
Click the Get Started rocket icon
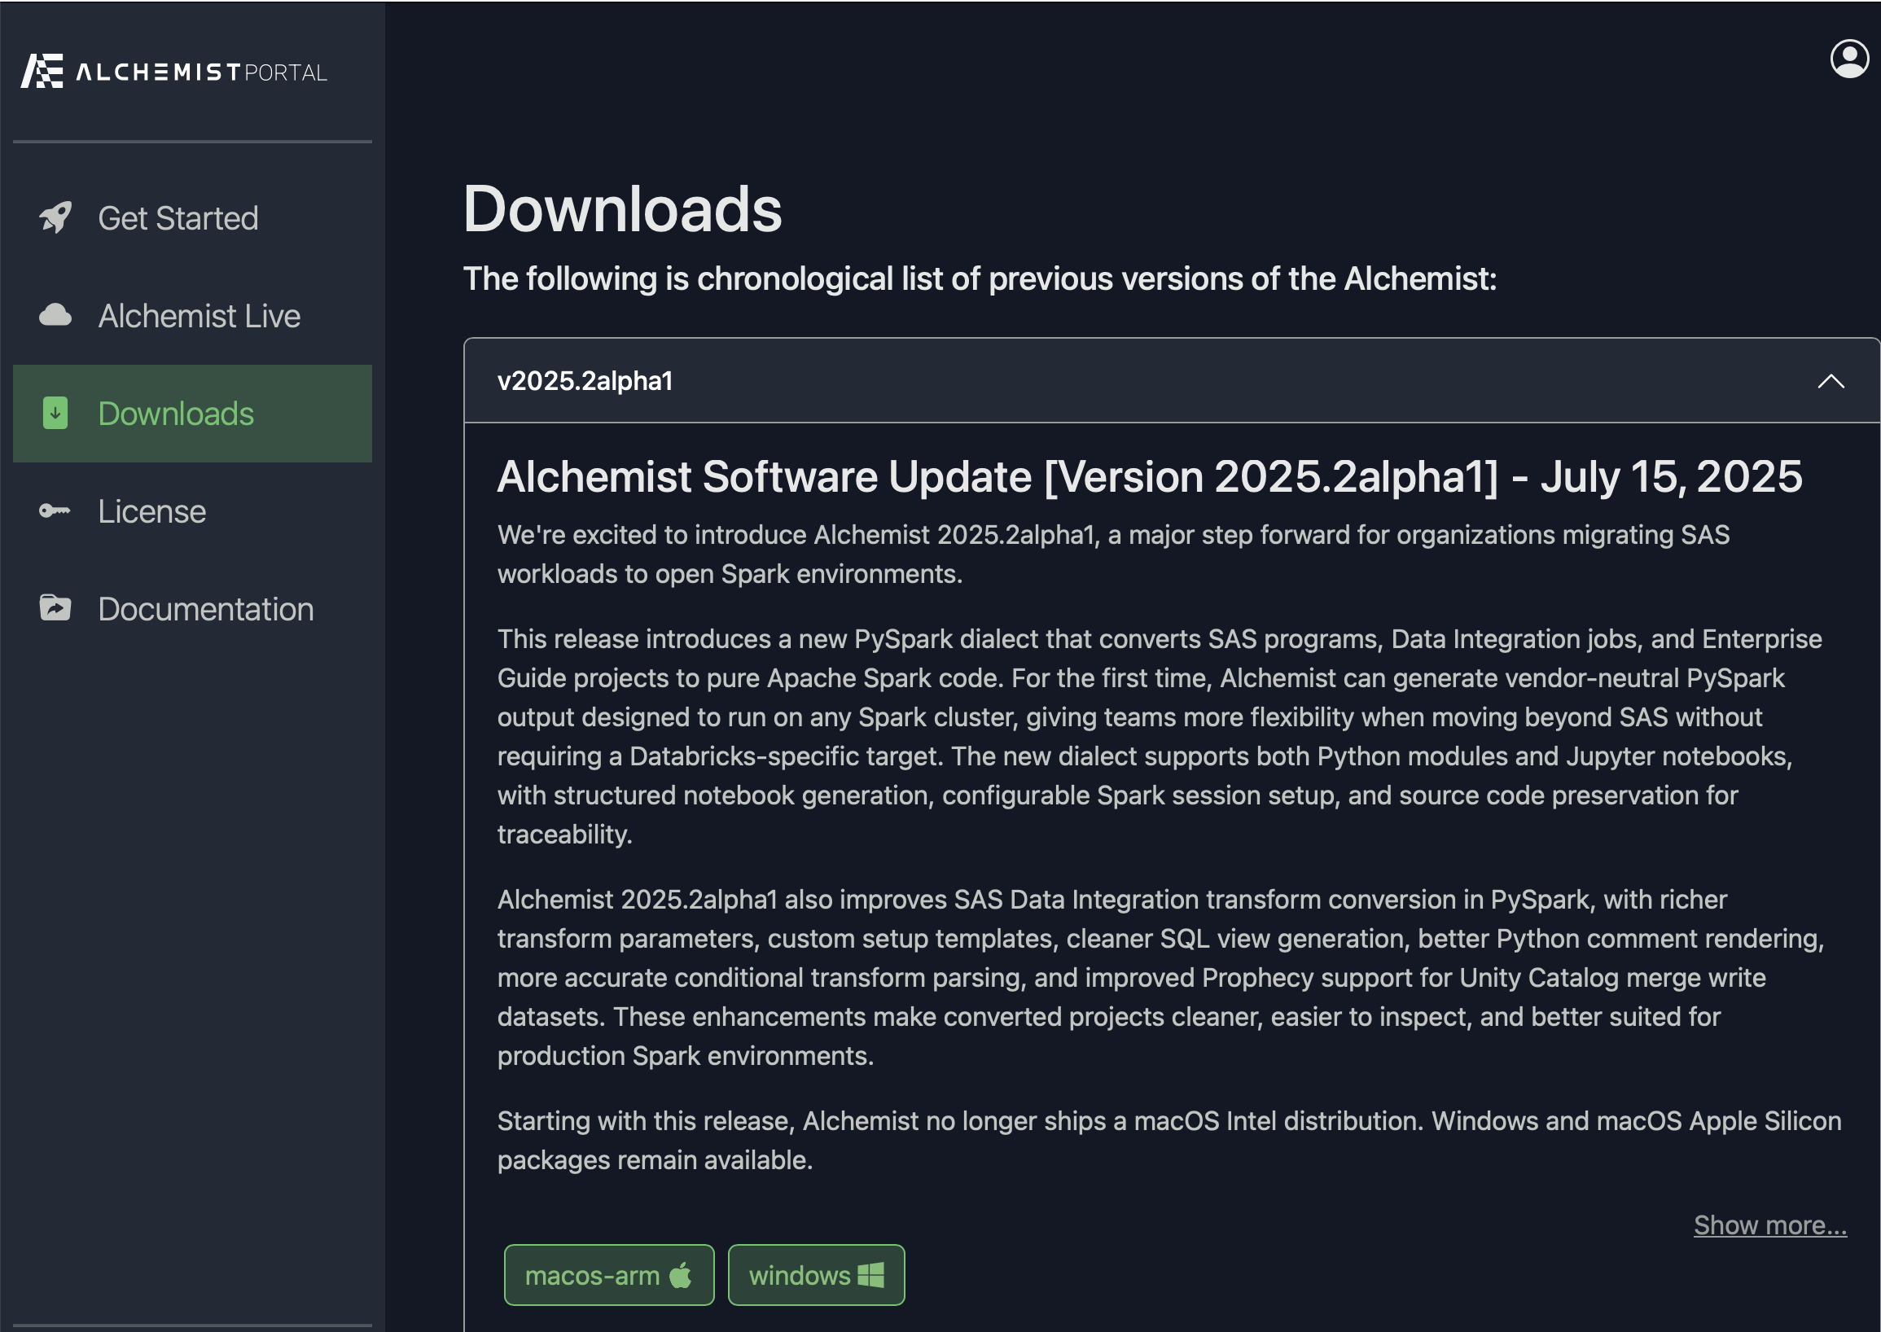pyautogui.click(x=55, y=217)
